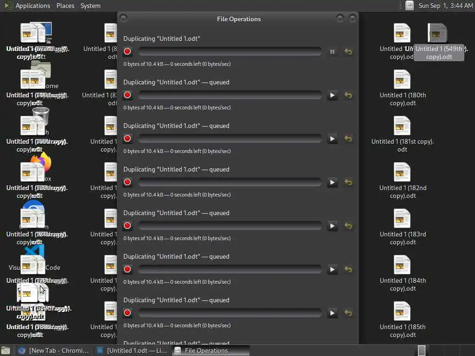
Task: Stop the sixth queued duplicating operation
Action: tap(127, 313)
